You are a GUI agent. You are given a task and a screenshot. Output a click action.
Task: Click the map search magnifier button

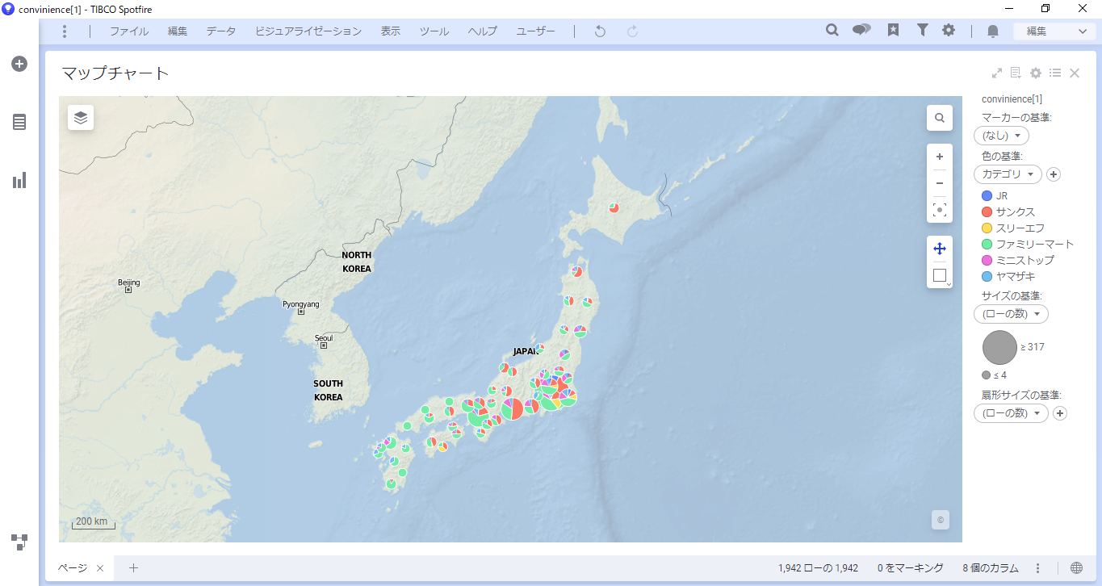pos(940,118)
